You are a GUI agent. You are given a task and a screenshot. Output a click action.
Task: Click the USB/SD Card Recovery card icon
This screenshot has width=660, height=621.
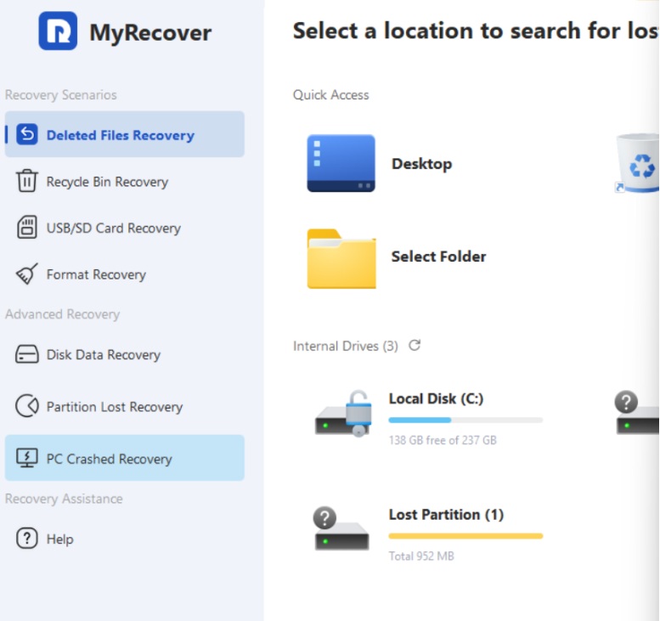[x=27, y=227]
